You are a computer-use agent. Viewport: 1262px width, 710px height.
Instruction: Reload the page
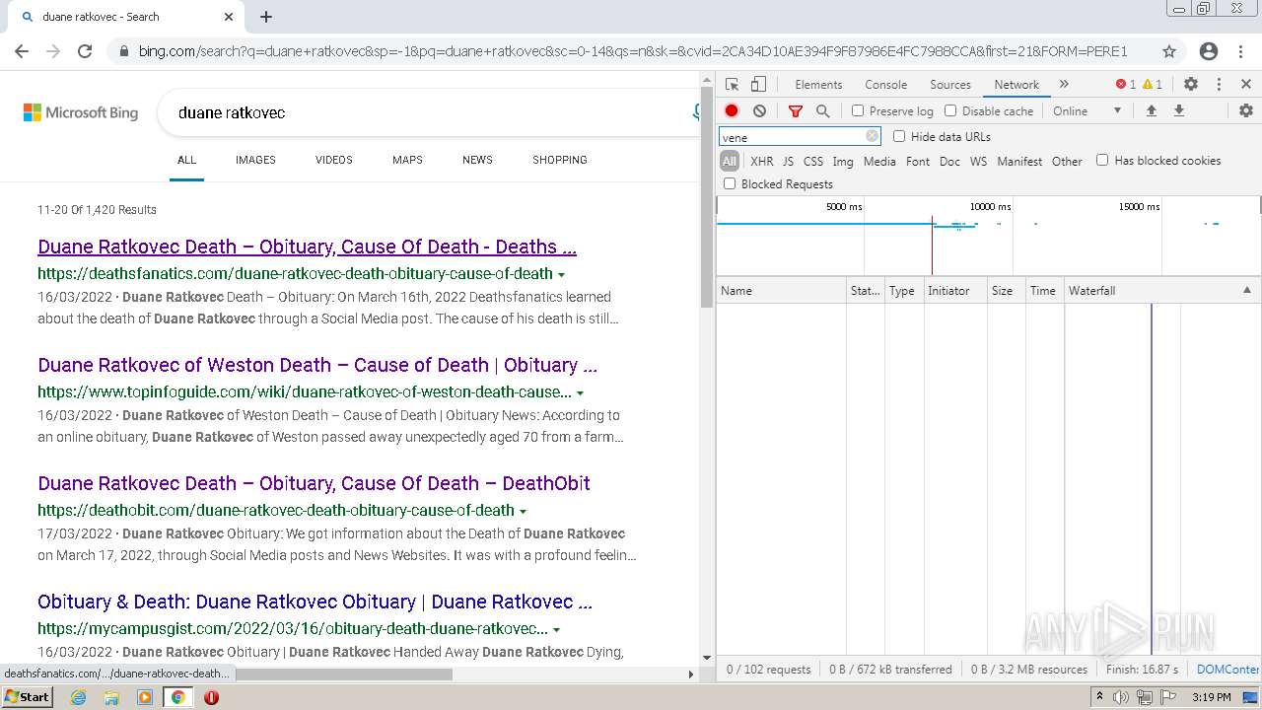coord(85,51)
